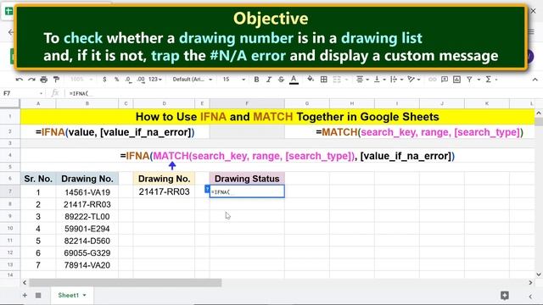The height and width of the screenshot is (305, 543).
Task: Increase decimal places
Action: click(x=141, y=80)
